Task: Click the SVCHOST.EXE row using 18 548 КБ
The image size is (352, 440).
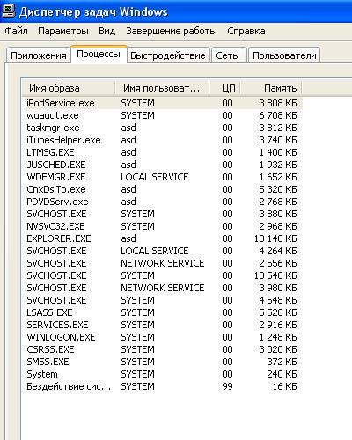Action: [162, 275]
